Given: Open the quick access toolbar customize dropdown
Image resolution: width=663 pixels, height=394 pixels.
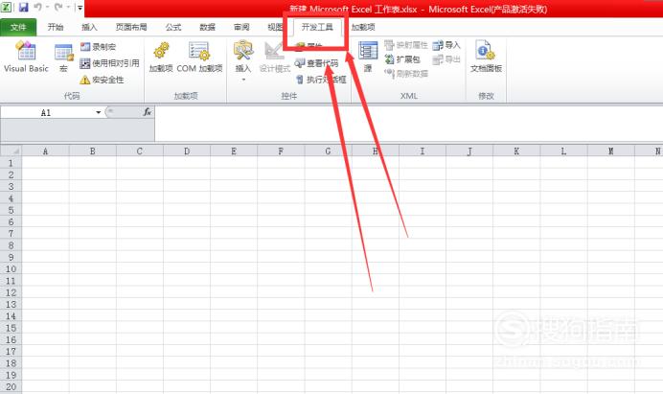Looking at the screenshot, I should click(x=80, y=8).
